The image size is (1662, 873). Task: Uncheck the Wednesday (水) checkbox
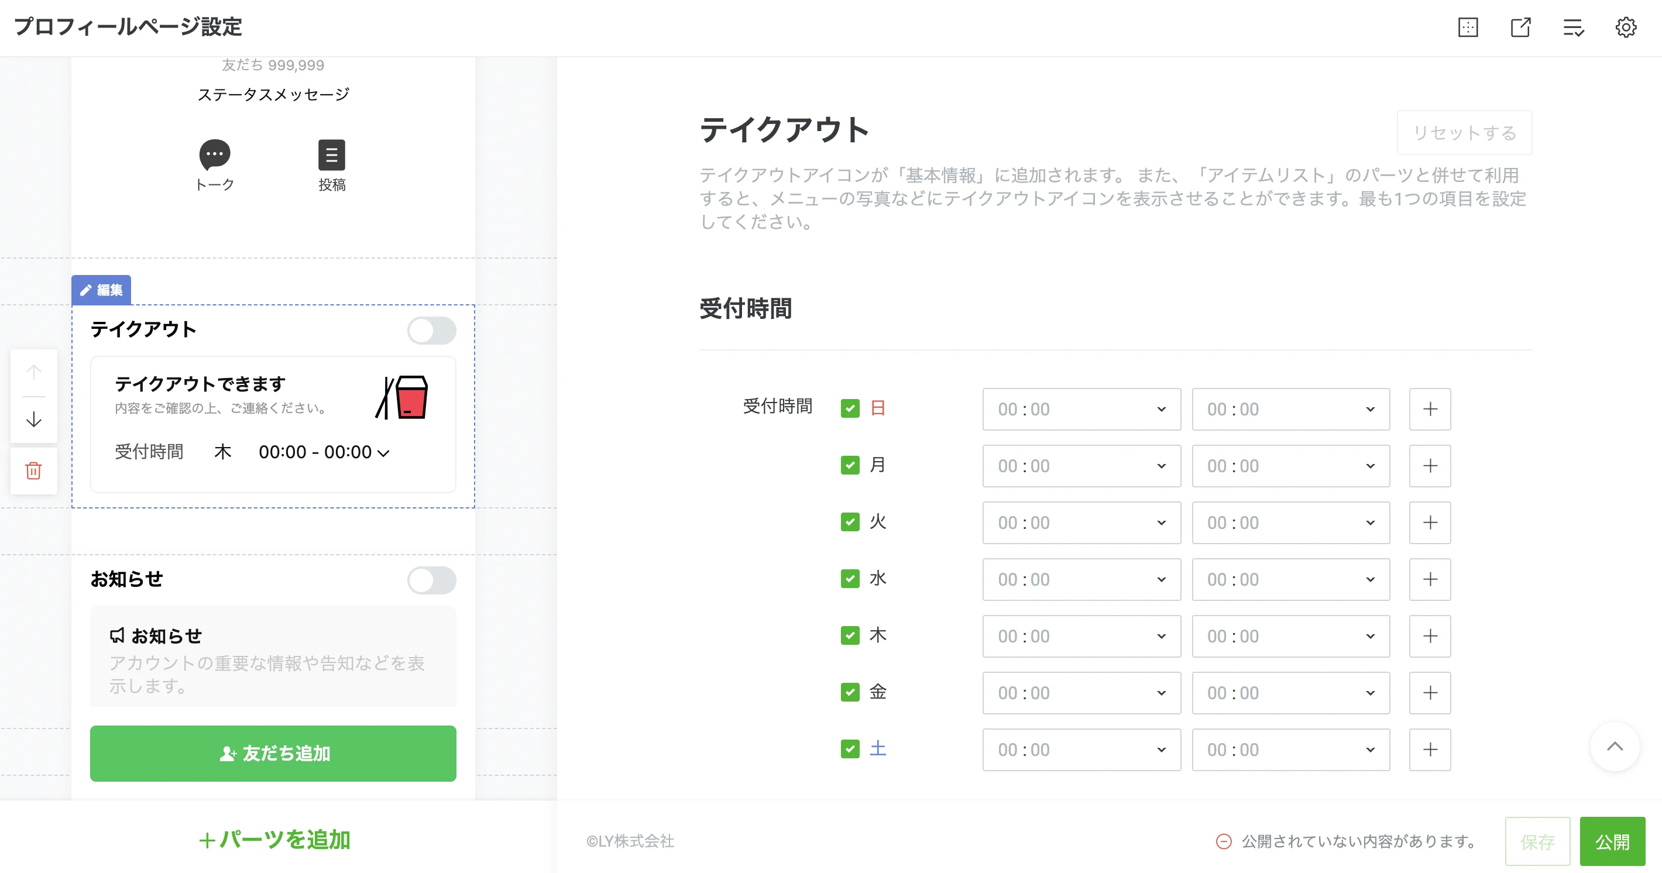coord(850,579)
